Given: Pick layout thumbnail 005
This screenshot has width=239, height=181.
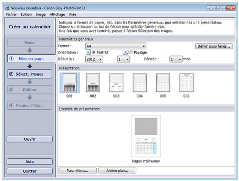Looking at the screenshot, I should pyautogui.click(x=163, y=83).
